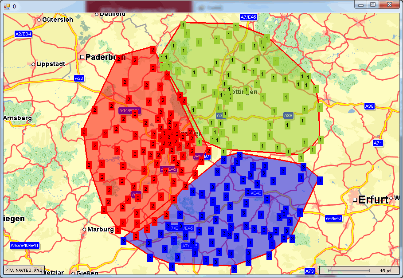Click the A73 highway shield
The width and height of the screenshot is (403, 278).
(x=309, y=271)
